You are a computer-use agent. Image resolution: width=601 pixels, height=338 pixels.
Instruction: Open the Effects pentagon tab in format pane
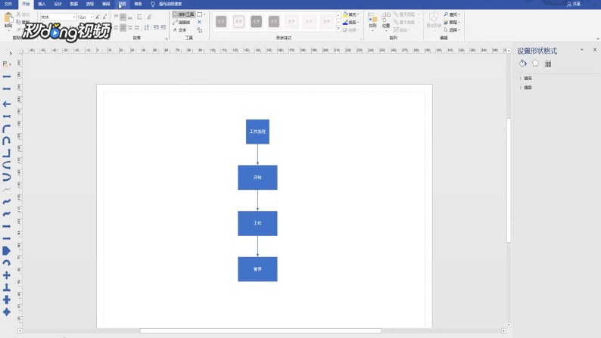click(x=535, y=64)
